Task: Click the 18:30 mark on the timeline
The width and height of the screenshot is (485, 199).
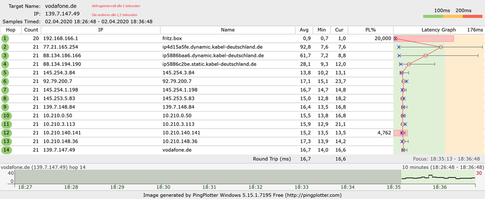Action: point(163,187)
